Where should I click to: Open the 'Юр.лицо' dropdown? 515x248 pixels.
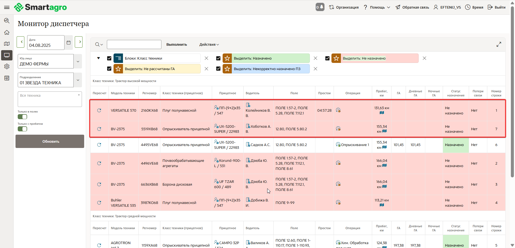(x=78, y=61)
